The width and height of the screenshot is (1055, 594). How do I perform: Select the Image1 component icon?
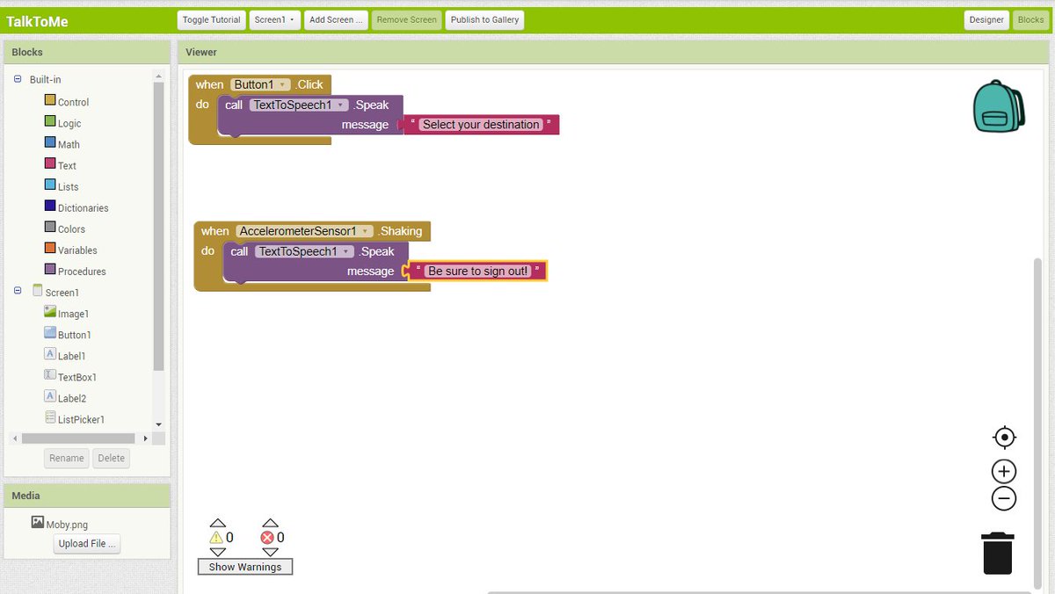point(50,312)
